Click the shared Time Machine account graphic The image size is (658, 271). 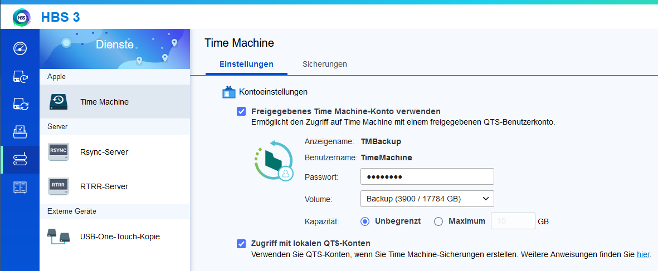pos(274,161)
